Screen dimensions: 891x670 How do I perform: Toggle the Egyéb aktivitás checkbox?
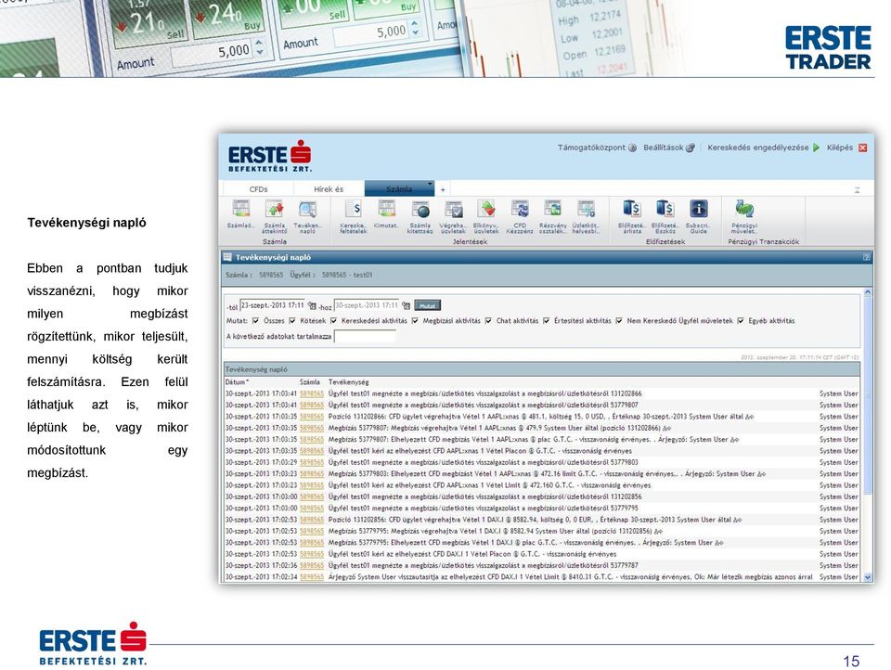741,321
